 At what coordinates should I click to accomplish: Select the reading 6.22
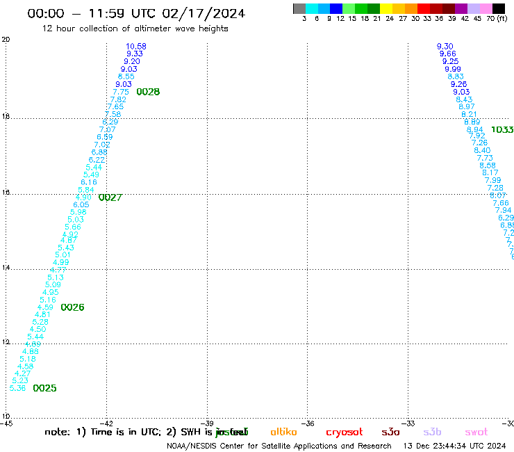[x=97, y=160]
